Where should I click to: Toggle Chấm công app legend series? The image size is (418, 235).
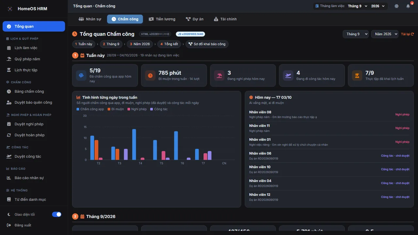coord(90,109)
